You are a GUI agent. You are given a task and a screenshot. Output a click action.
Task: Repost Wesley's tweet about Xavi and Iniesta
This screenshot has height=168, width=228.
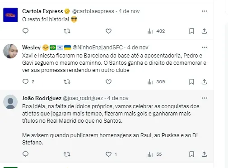67,82
